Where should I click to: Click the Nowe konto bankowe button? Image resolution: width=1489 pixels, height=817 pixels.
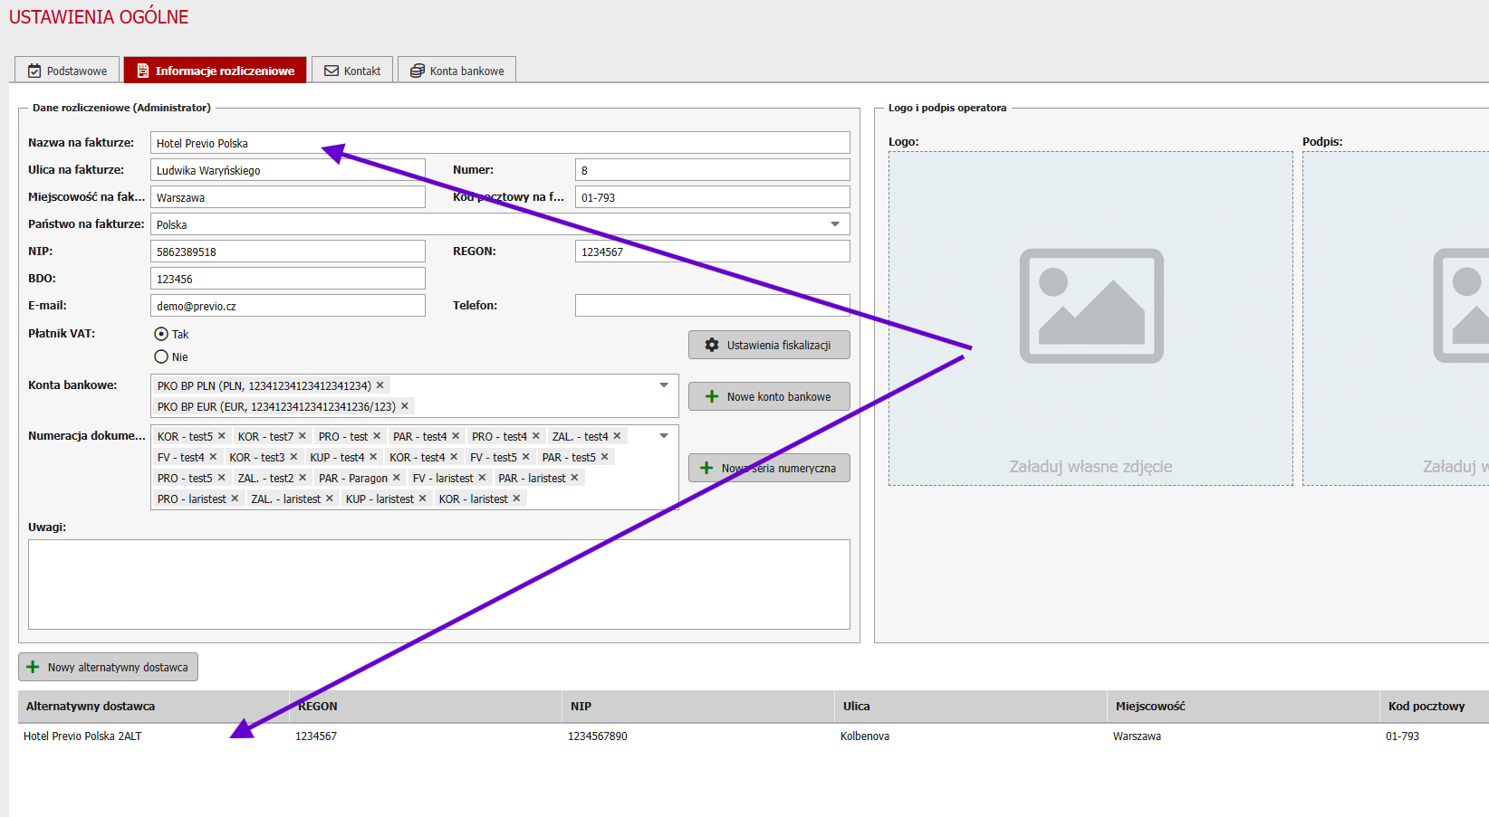pyautogui.click(x=769, y=396)
